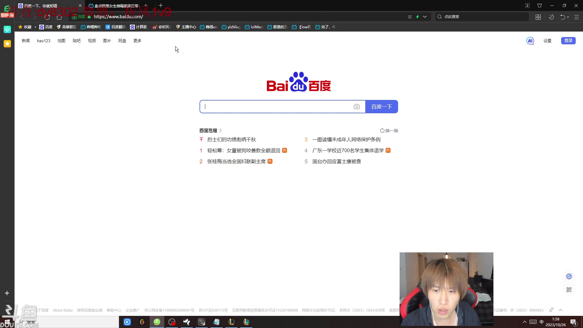Screen dimensions: 583x328
Task: Open the '哔哩哔哩' bookmark
Action: [91, 27]
